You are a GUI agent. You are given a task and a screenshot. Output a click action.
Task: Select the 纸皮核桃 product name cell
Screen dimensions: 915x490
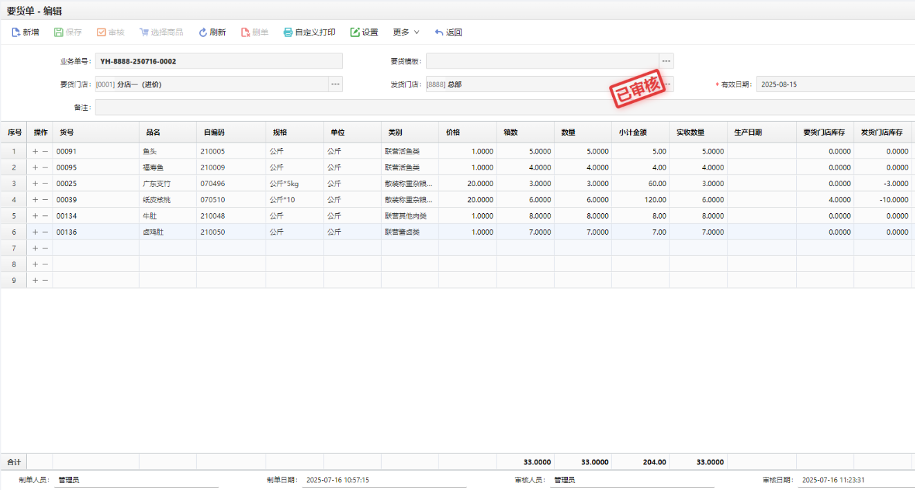(168, 199)
